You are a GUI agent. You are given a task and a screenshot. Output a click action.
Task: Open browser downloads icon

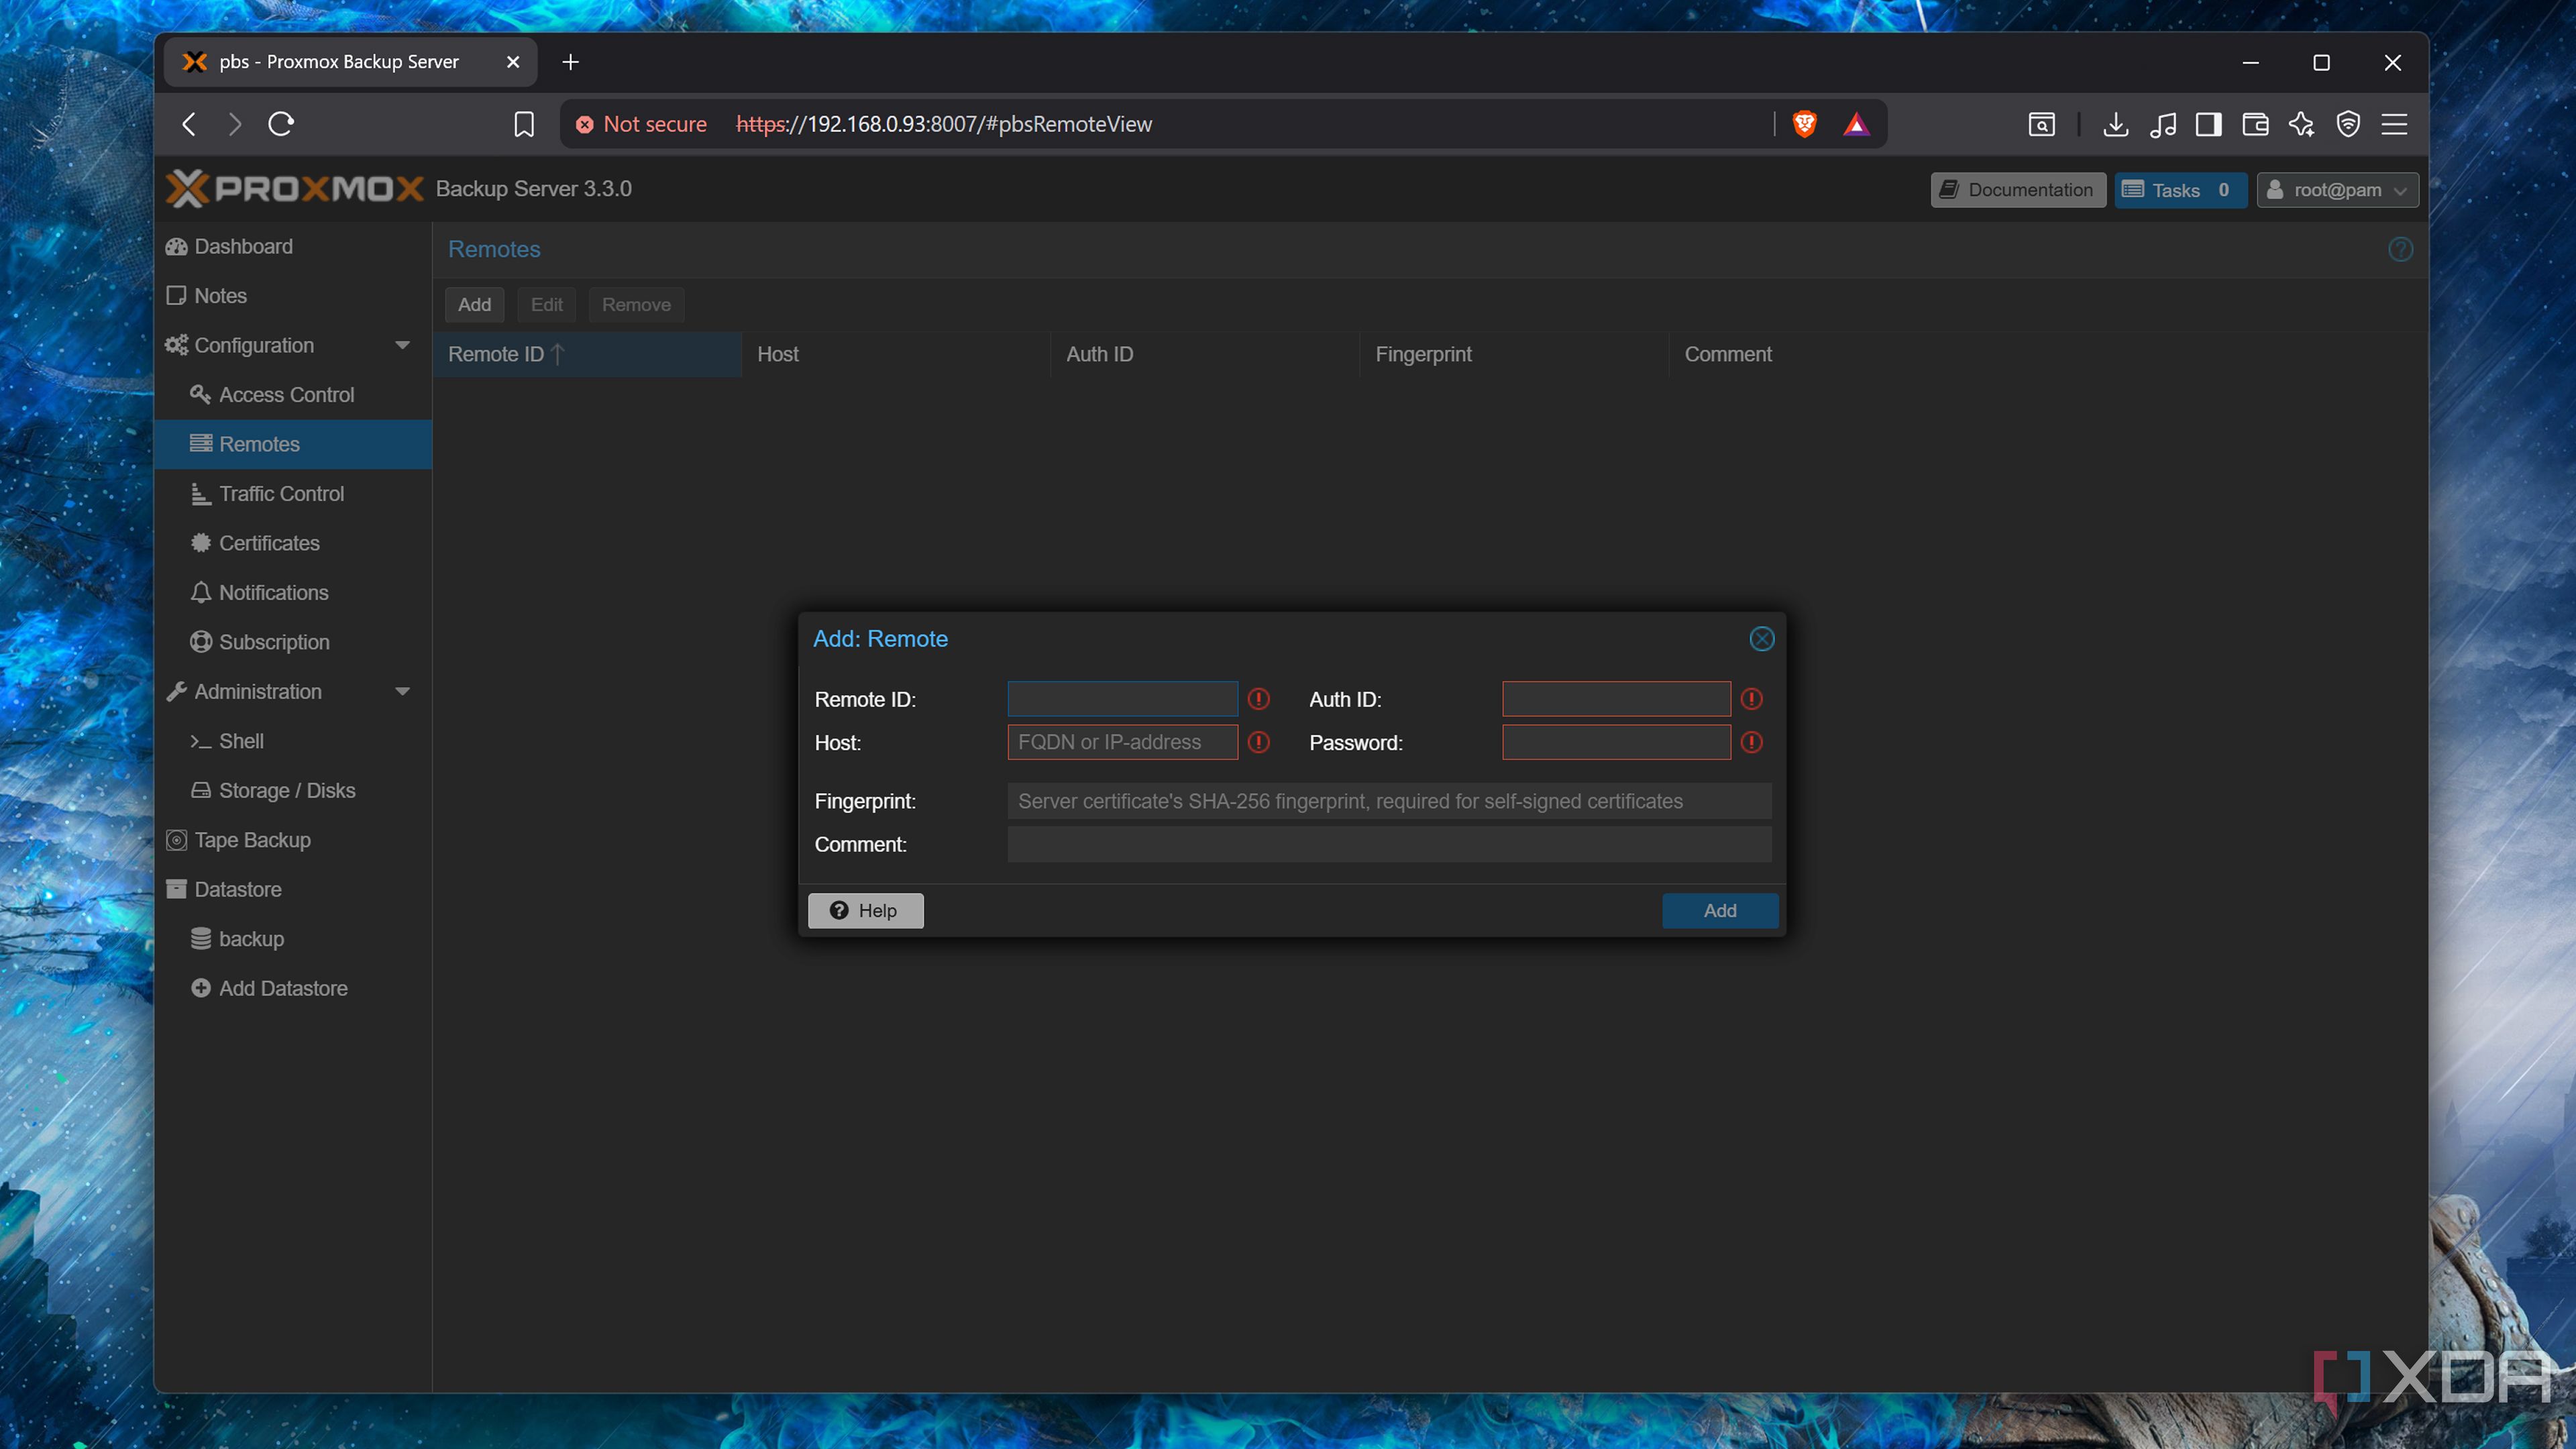(2115, 124)
